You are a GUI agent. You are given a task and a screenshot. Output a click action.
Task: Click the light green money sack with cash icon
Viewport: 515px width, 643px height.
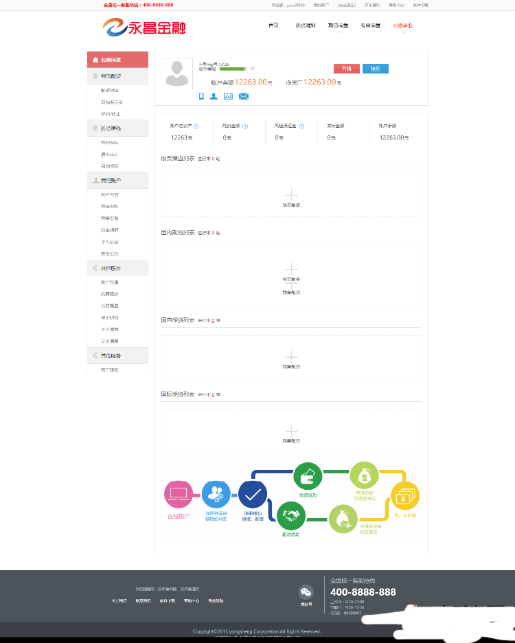click(x=343, y=519)
